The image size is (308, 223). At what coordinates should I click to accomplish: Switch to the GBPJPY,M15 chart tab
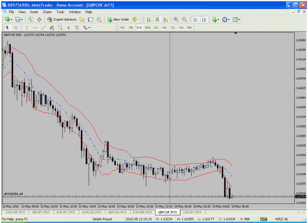pos(41,212)
